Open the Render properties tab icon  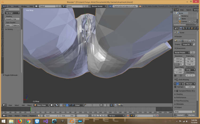pos(181,28)
